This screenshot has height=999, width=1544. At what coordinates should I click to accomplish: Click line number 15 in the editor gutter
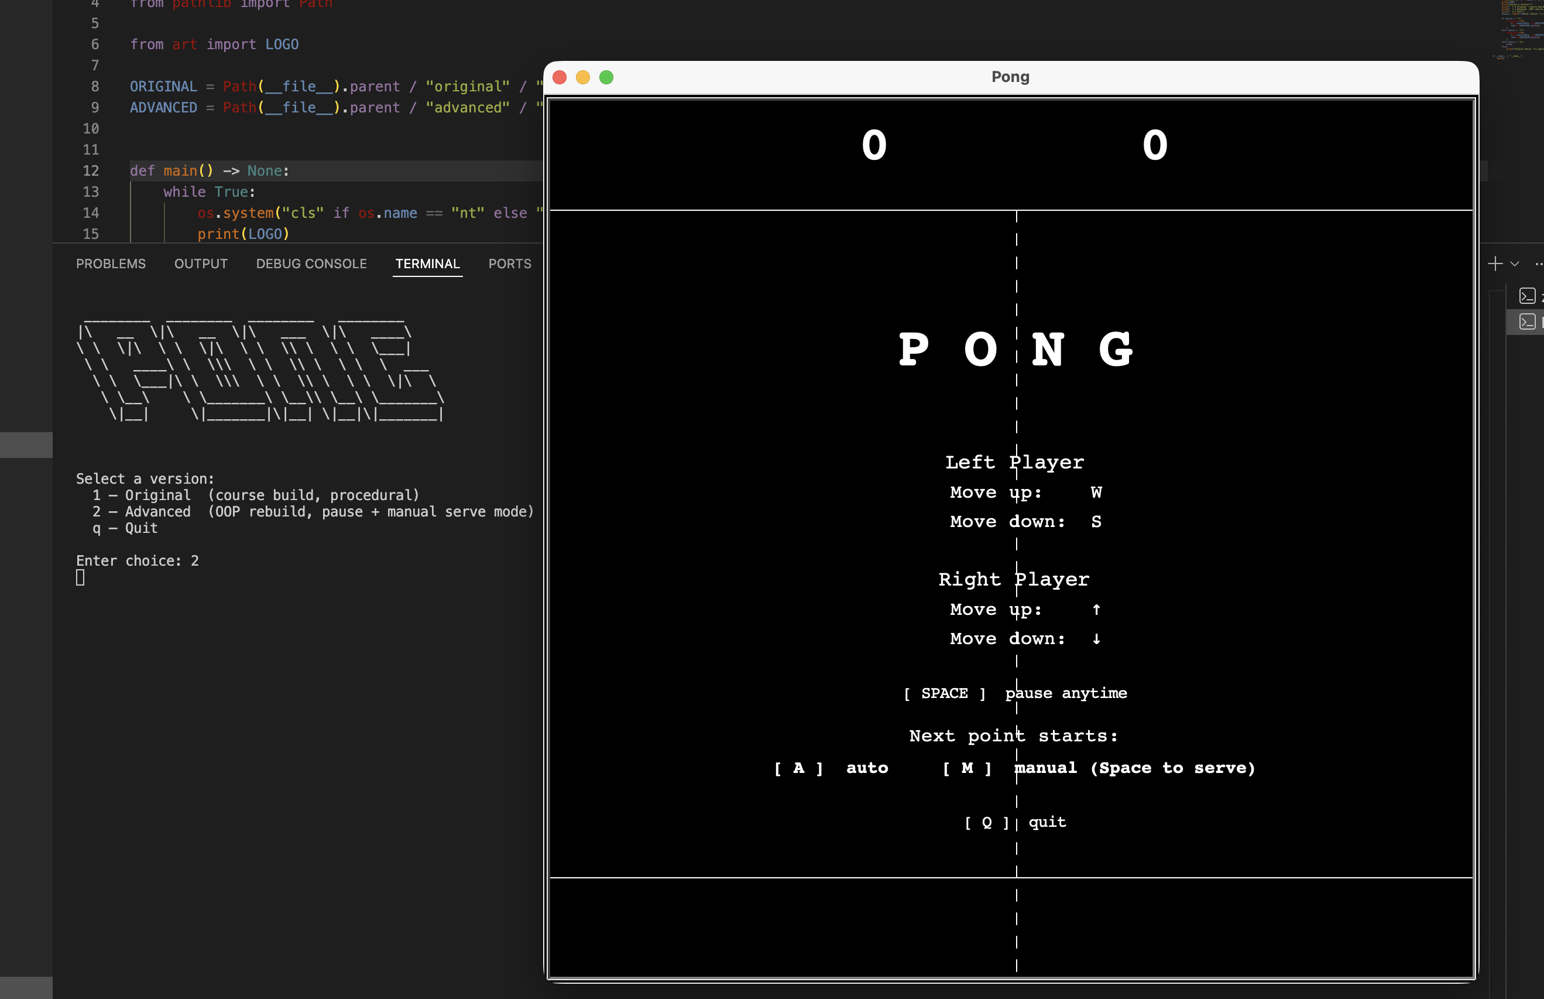tap(91, 234)
